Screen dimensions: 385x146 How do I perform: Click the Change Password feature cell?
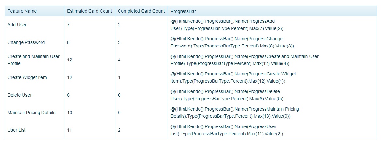point(26,42)
